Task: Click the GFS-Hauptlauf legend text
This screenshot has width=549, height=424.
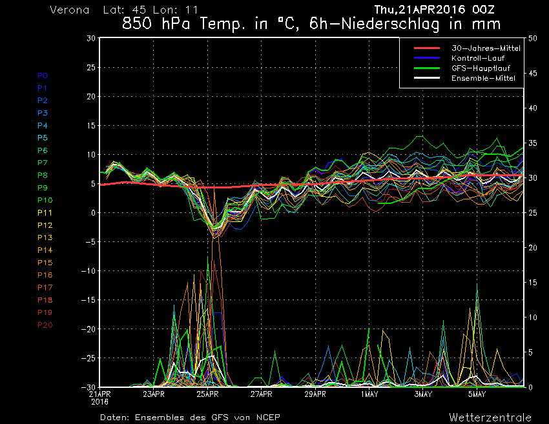Action: pos(481,68)
